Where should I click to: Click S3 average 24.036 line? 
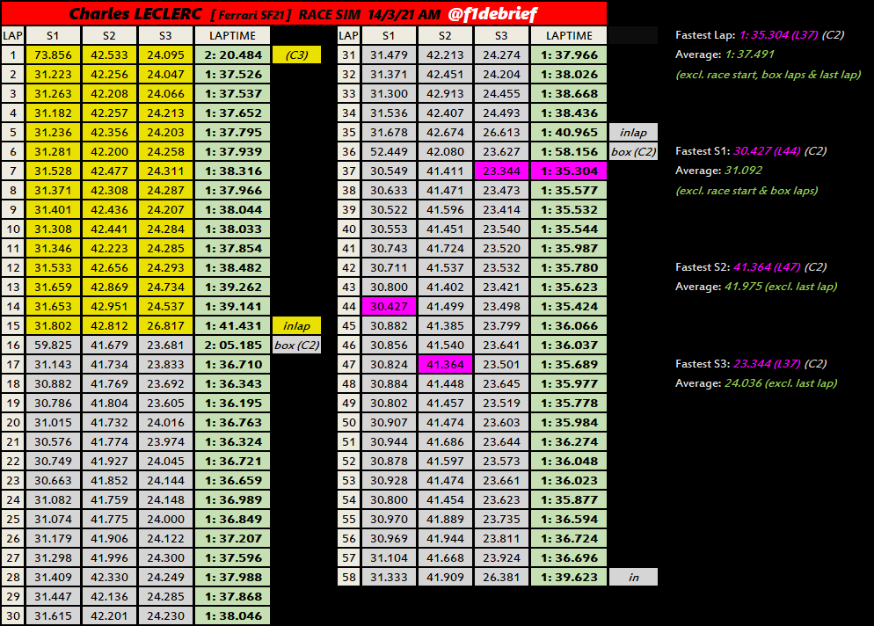pos(756,383)
